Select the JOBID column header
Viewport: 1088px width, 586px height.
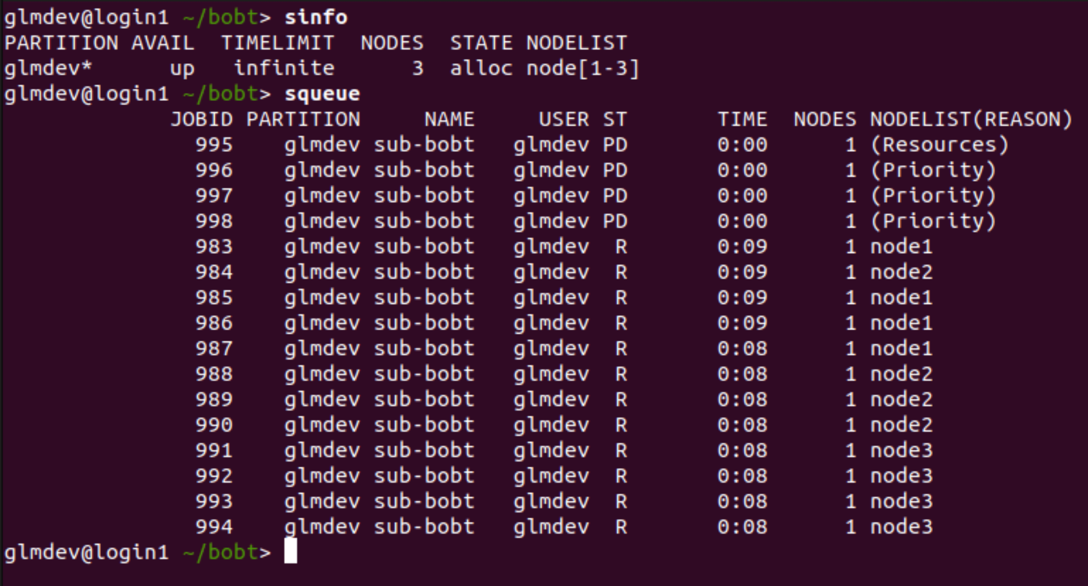click(x=202, y=119)
